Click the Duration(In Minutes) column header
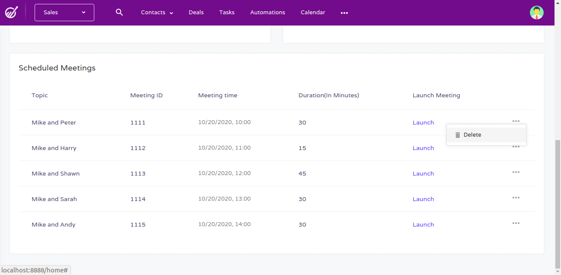 [329, 95]
